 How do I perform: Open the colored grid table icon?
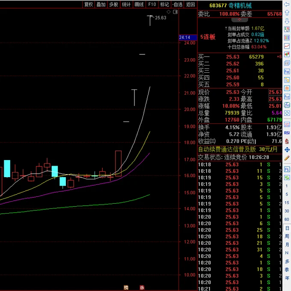[x=287, y=38]
